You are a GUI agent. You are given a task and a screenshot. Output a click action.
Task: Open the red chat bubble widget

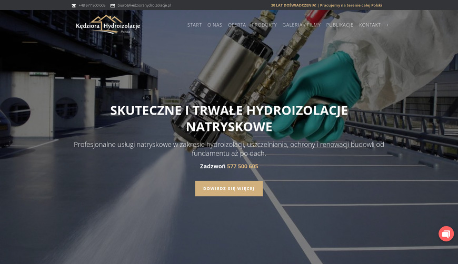[446, 233]
